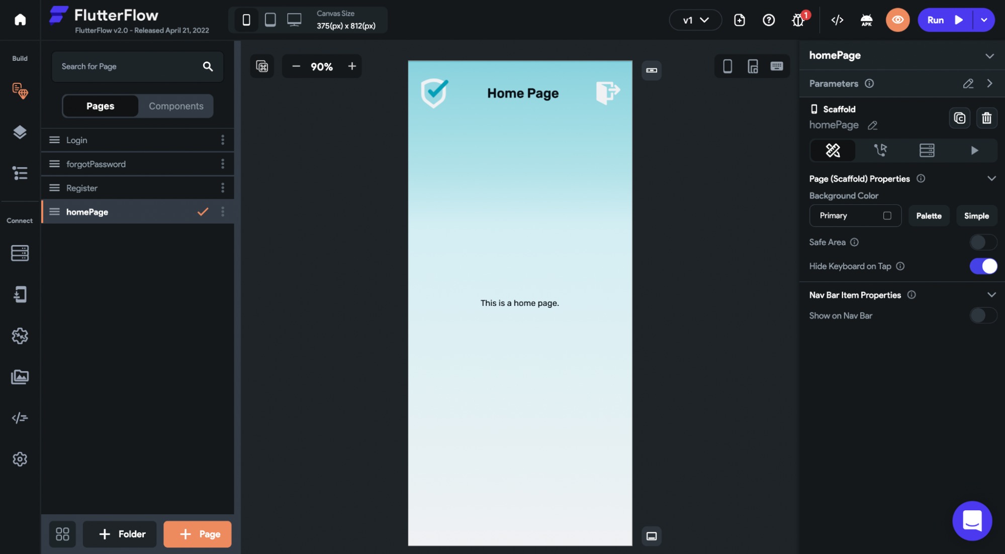Viewport: 1005px width, 554px height.
Task: Open the custom functions code icon
Action: 20,418
